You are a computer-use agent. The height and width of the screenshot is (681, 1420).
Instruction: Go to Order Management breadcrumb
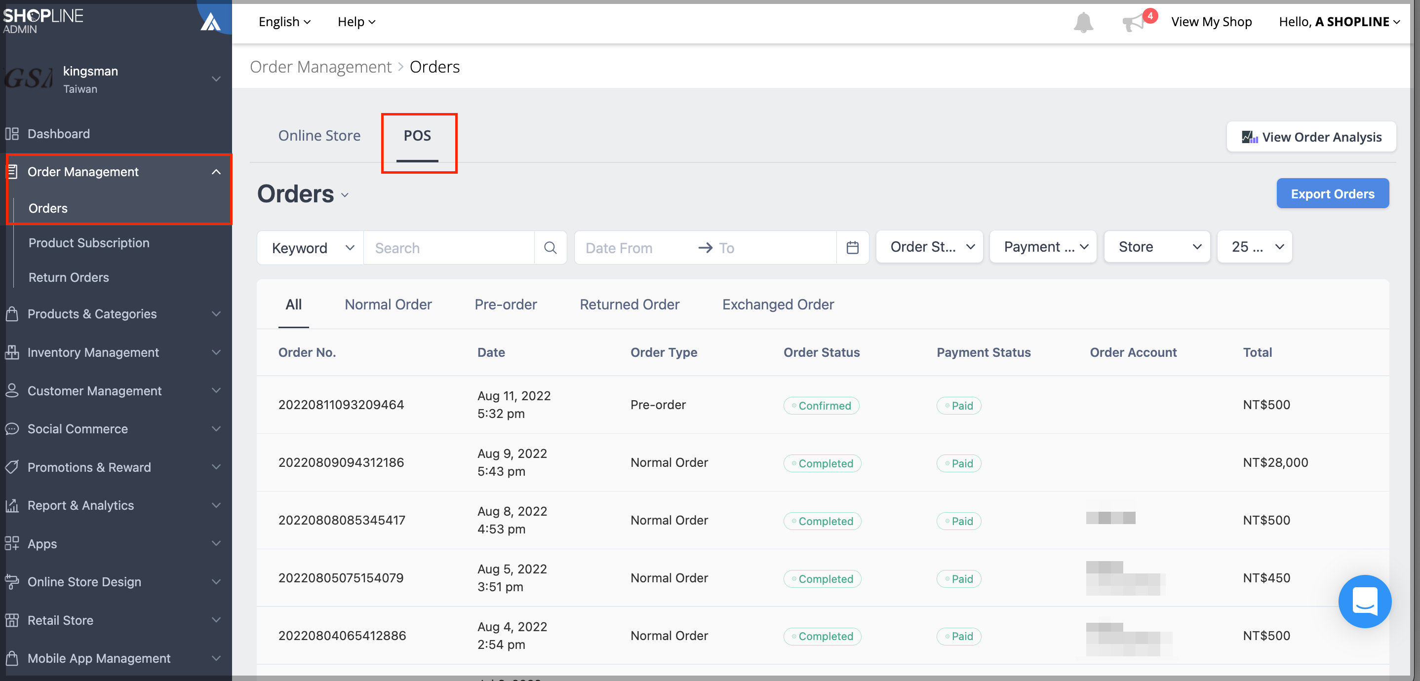click(320, 67)
